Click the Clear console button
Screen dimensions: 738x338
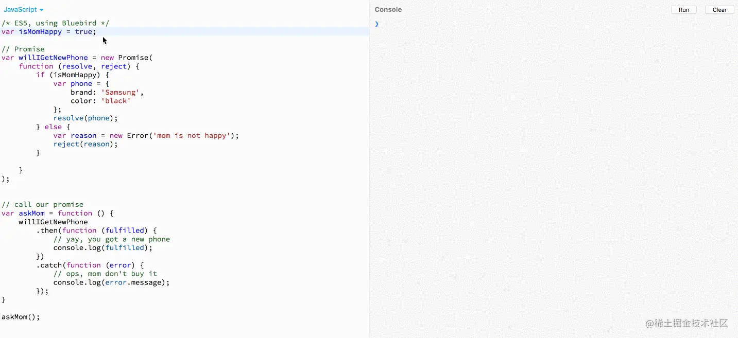point(719,10)
